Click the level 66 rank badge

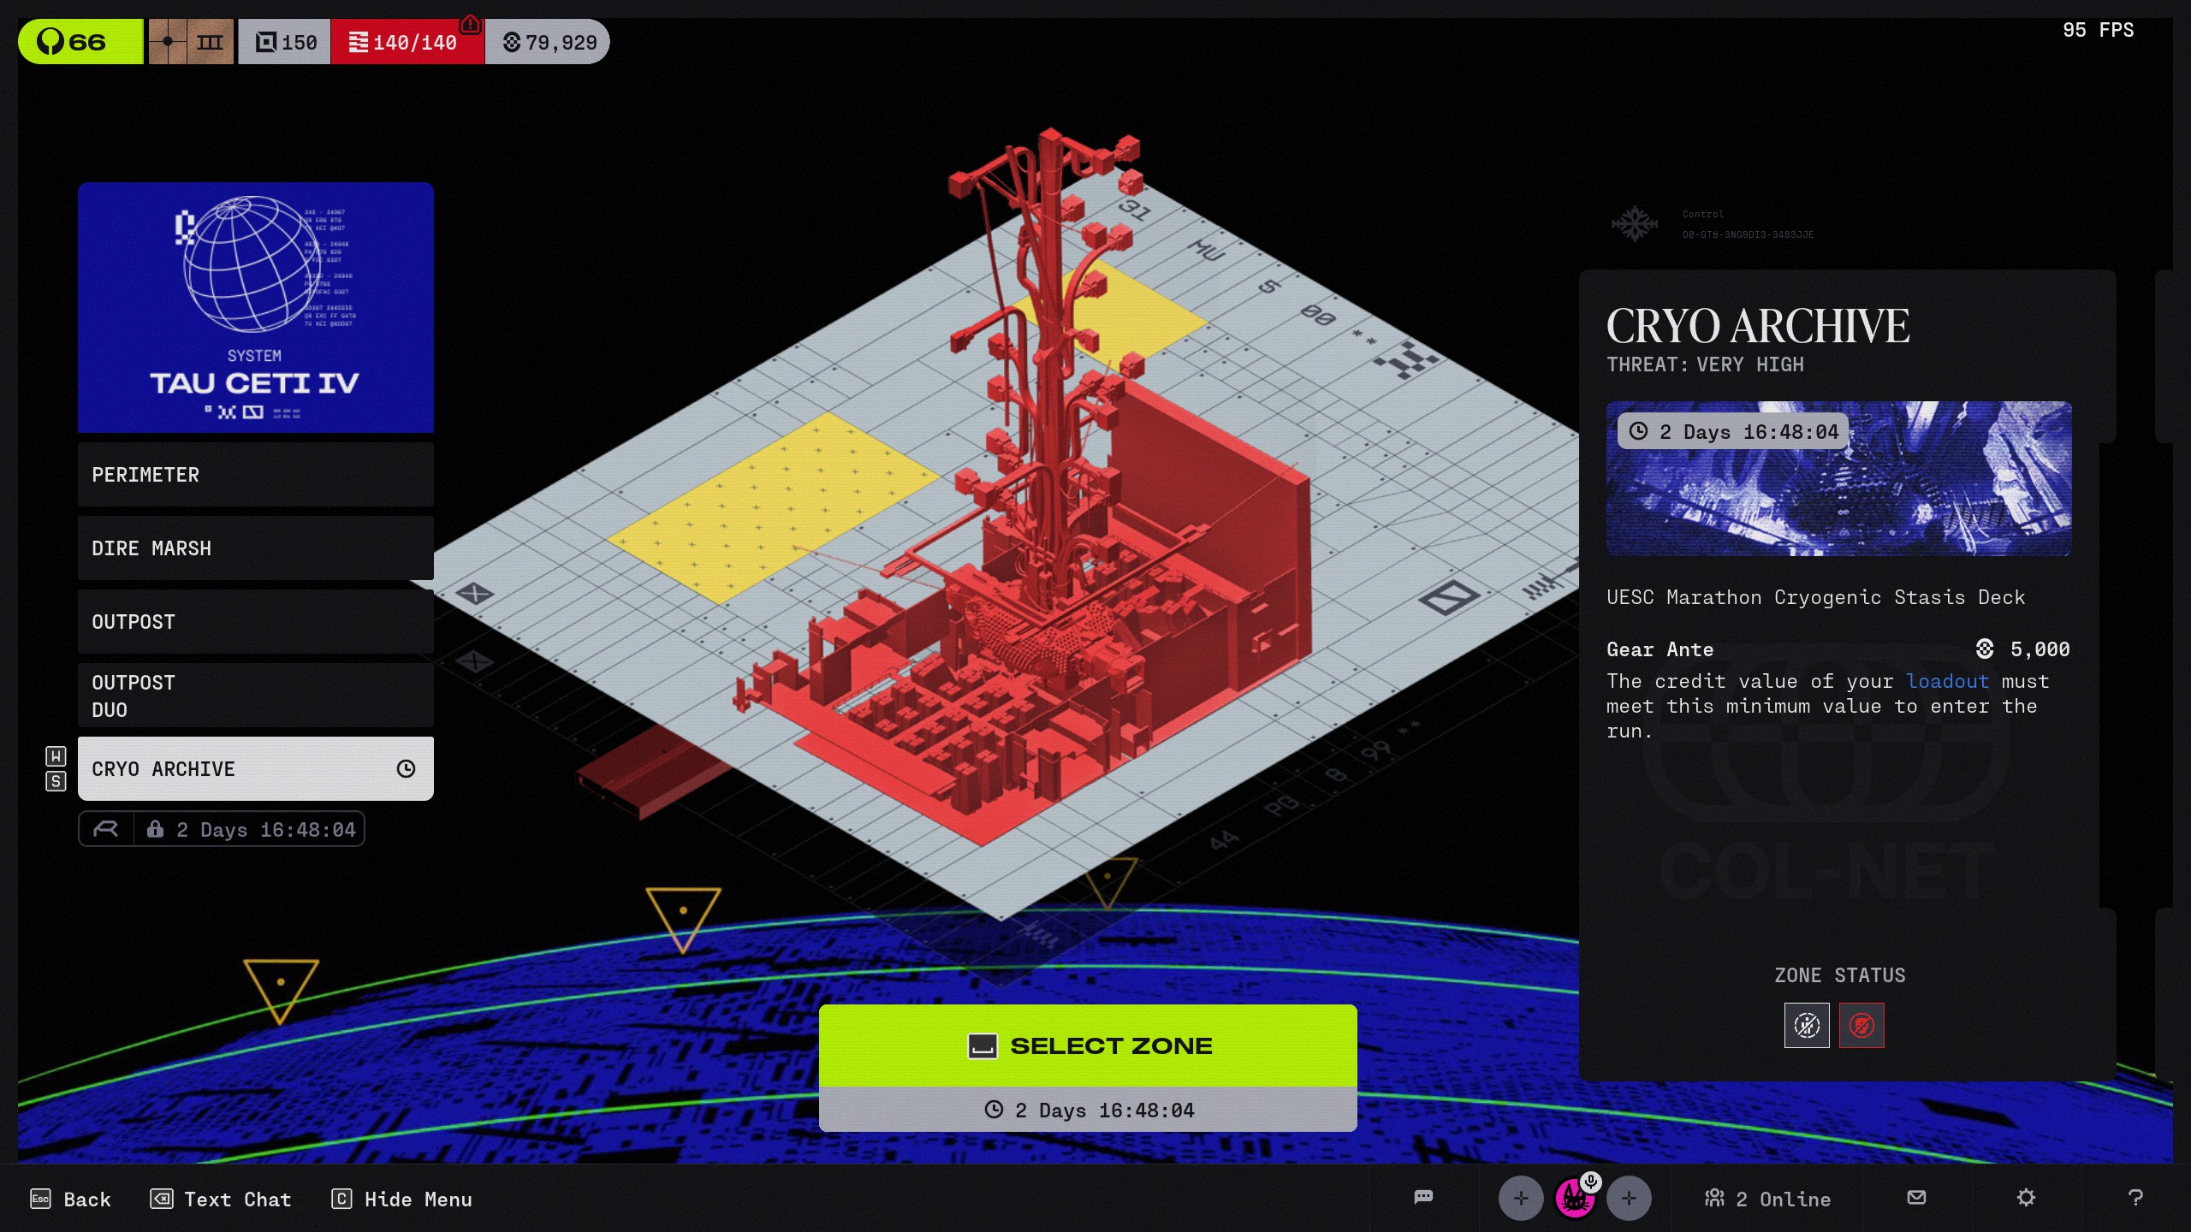80,42
